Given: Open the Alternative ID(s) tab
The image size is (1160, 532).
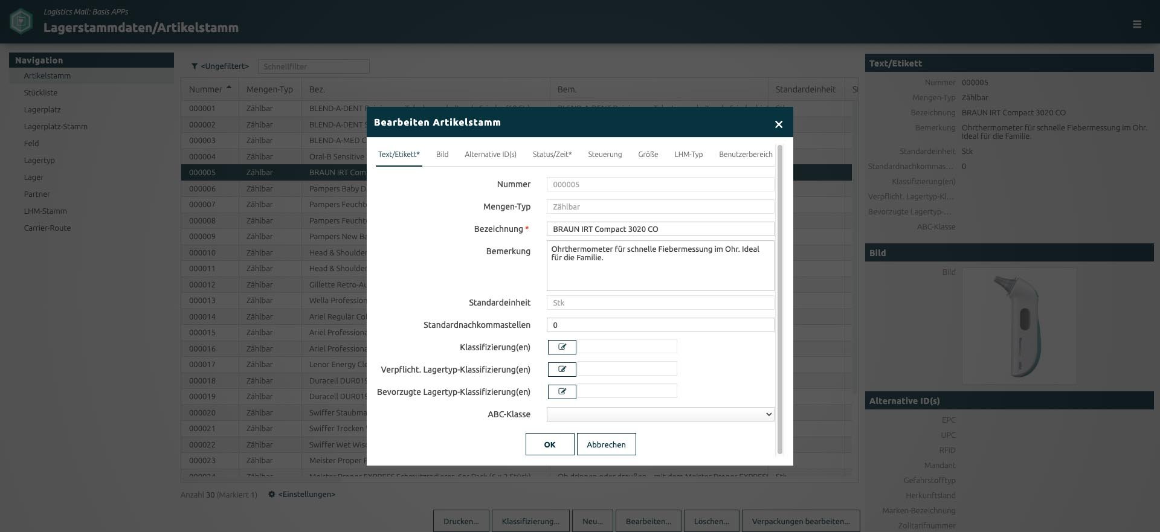Looking at the screenshot, I should [491, 155].
